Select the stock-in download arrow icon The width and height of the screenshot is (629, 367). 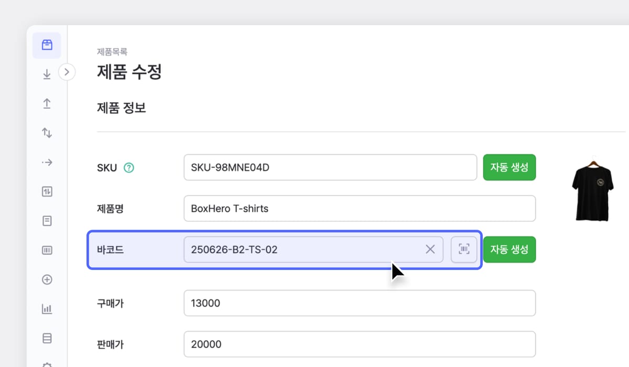(47, 74)
